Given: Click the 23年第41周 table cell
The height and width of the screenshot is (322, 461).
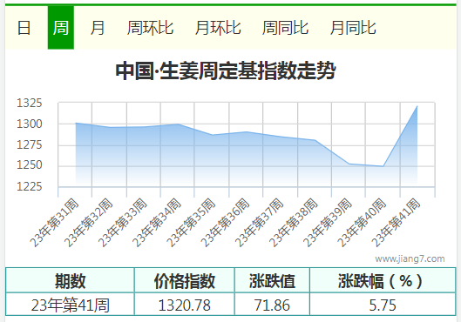Looking at the screenshot, I should click(70, 305).
